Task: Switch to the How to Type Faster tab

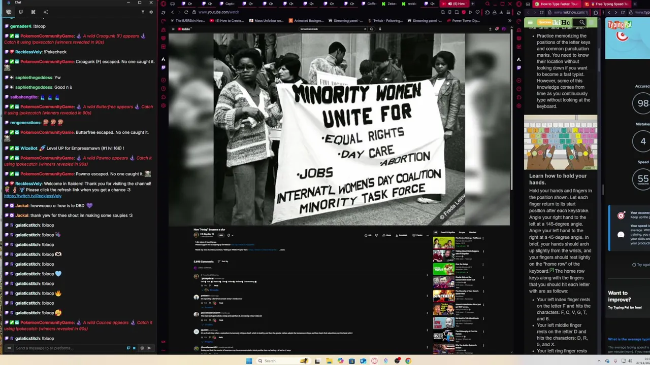Action: point(556,4)
